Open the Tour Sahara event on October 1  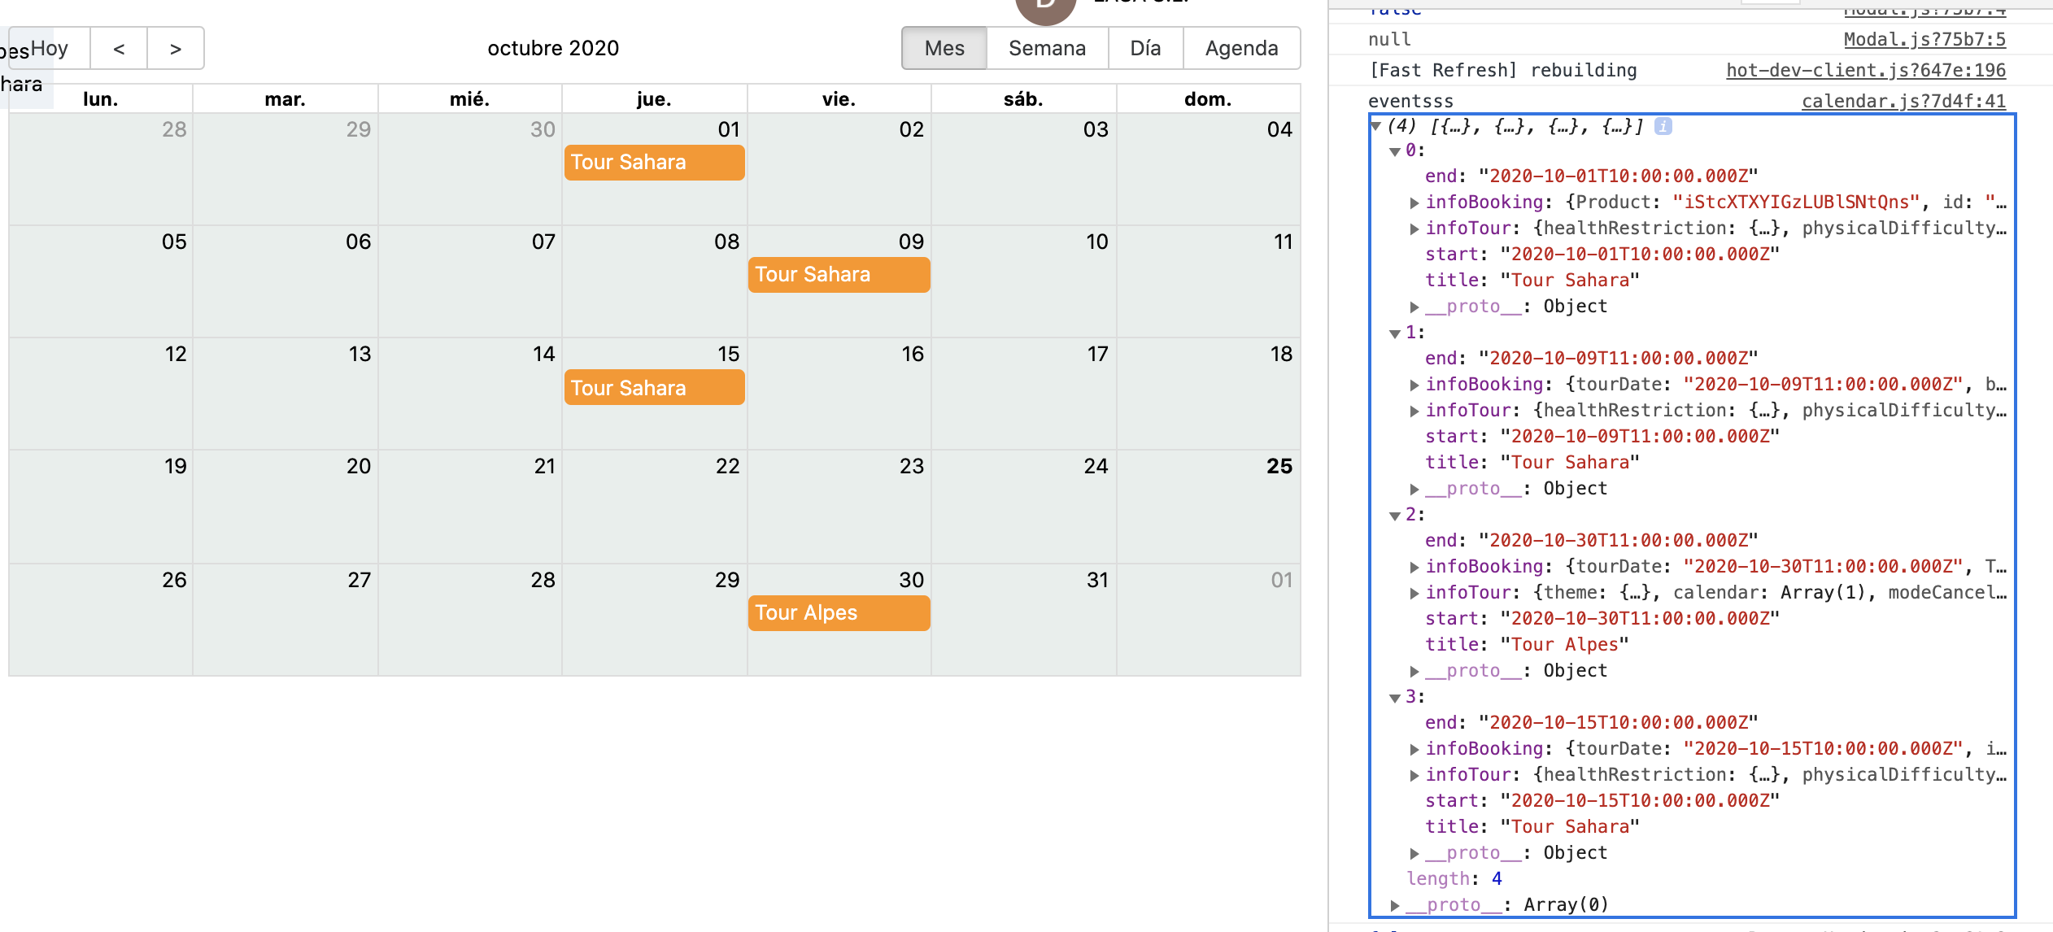pyautogui.click(x=653, y=162)
